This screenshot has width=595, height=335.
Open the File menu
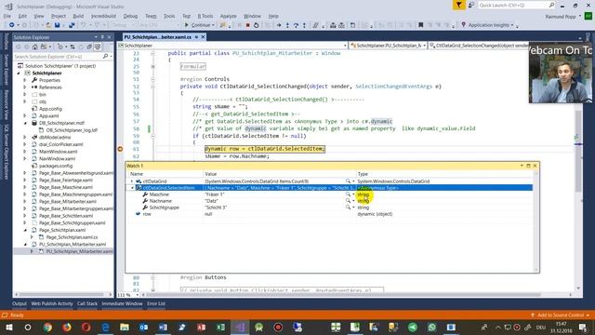[x=7, y=16]
